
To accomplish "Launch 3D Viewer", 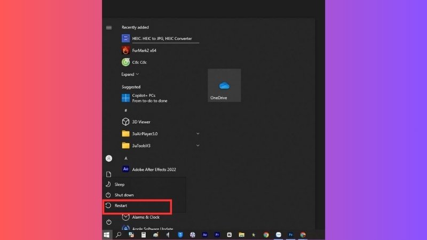I will pos(161,122).
